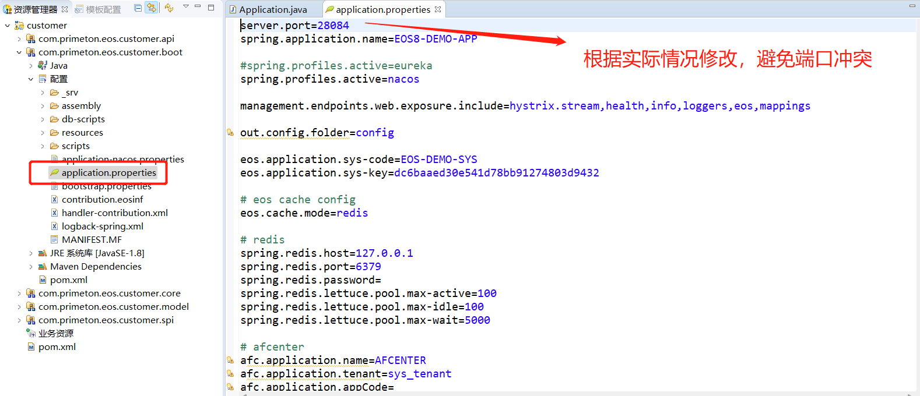The image size is (920, 396).
Task: Collapse the 配置 folder node
Action: [30, 79]
